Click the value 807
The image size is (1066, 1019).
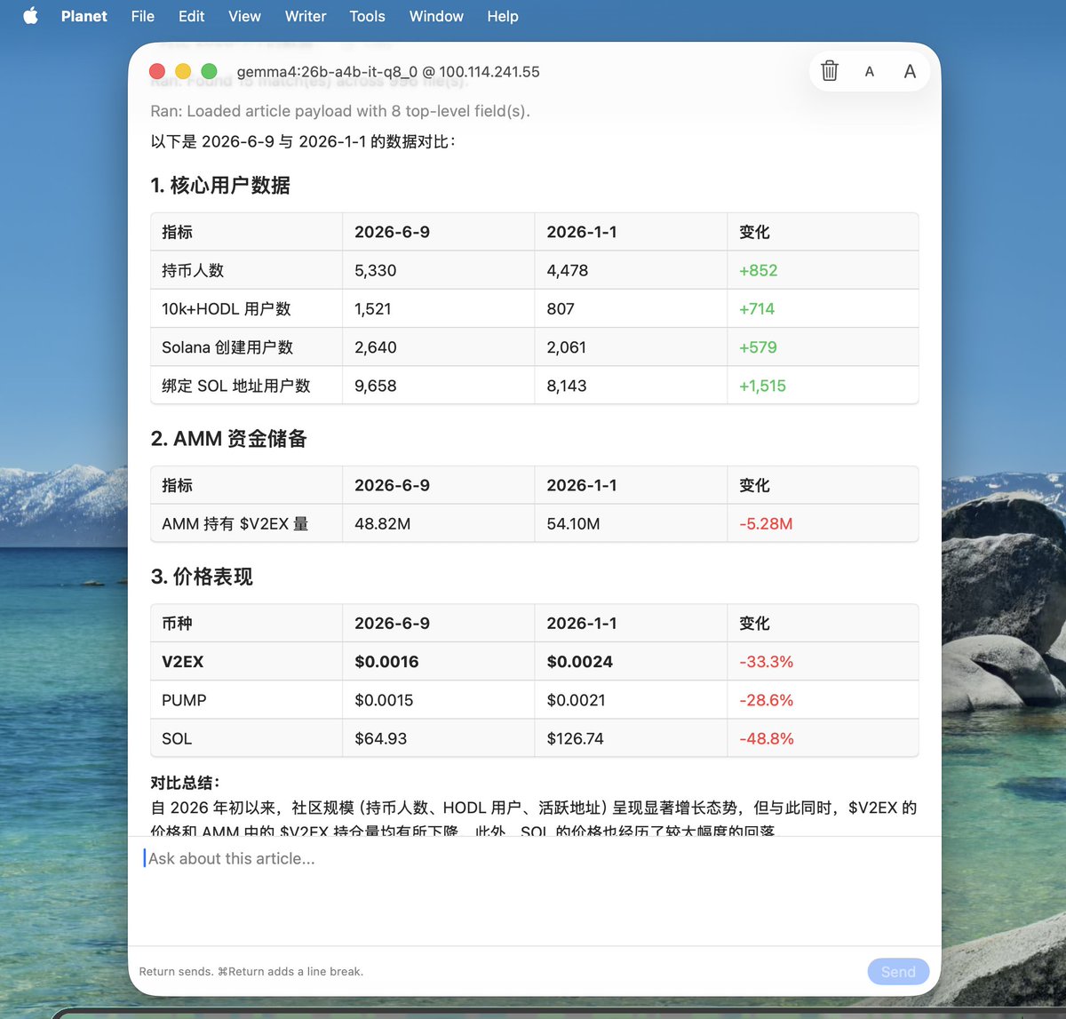(561, 309)
